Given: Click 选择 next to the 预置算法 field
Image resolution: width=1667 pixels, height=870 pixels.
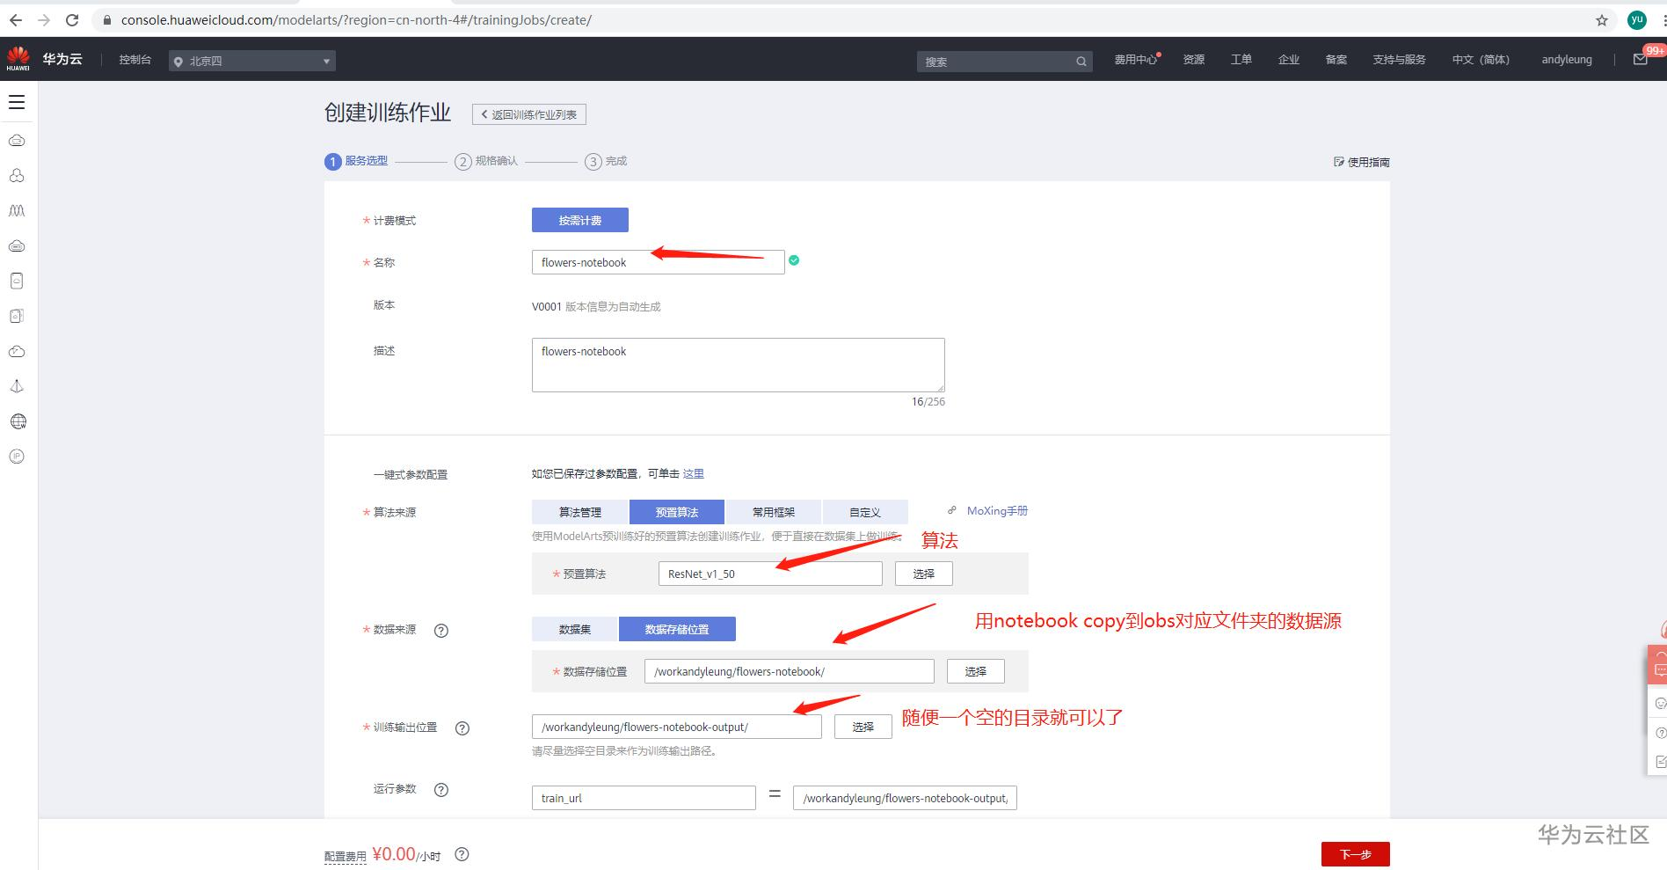Looking at the screenshot, I should [x=924, y=574].
